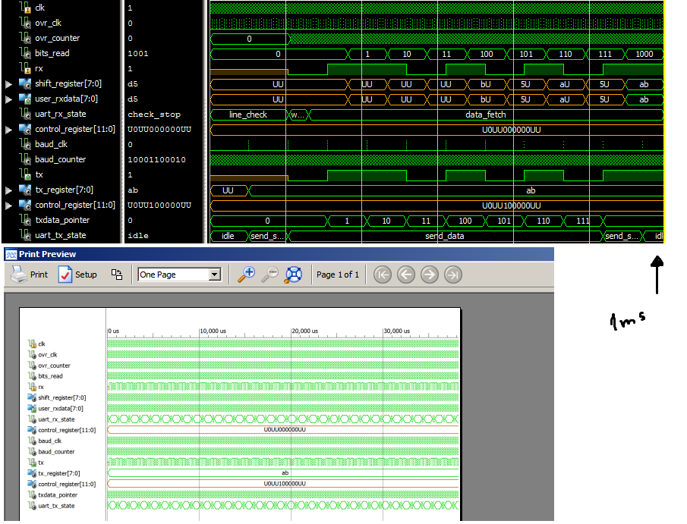Viewport: 687px width, 524px height.
Task: Click the Print button label
Action: (x=39, y=275)
